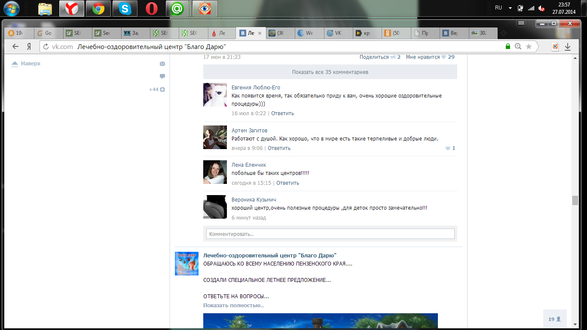Viewport: 587px width, 330px height.
Task: Open Артем Загитов's avatar
Action: [x=215, y=137]
